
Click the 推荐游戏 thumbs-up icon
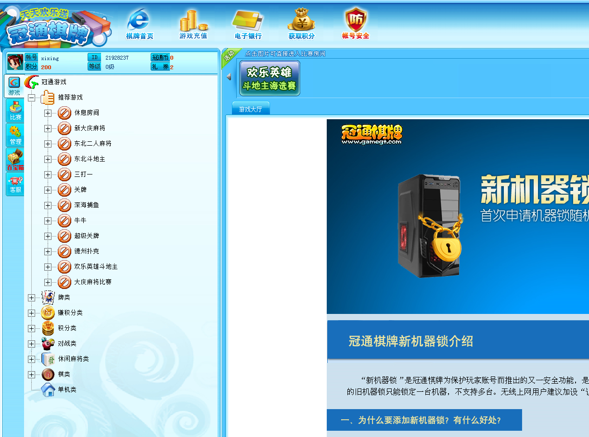pyautogui.click(x=48, y=97)
